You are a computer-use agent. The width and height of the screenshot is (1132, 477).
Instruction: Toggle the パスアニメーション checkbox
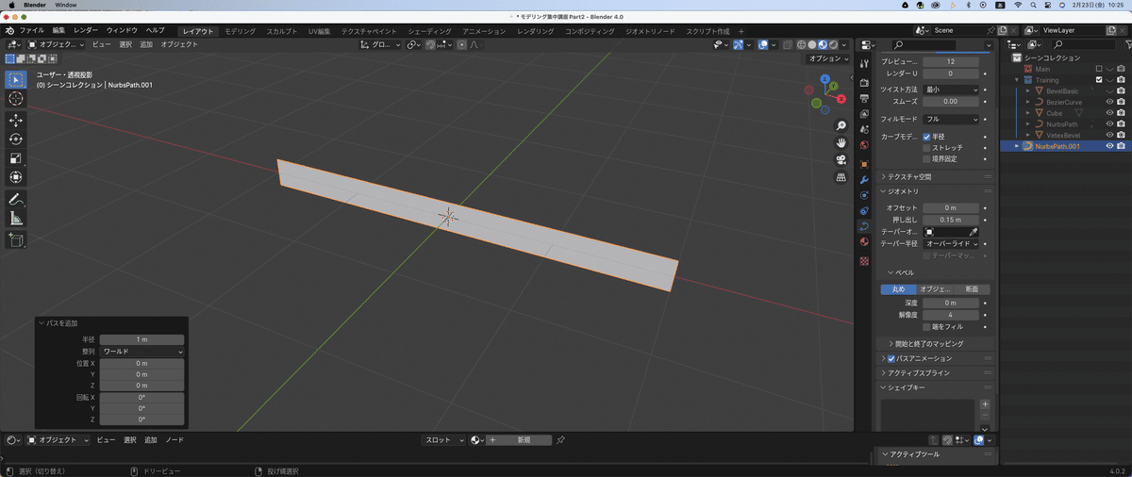tap(891, 358)
